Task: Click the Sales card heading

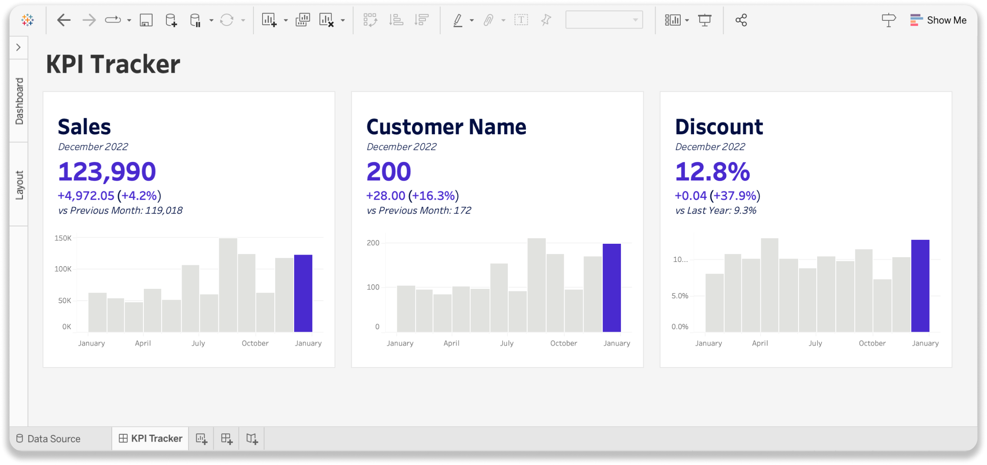Action: tap(84, 126)
